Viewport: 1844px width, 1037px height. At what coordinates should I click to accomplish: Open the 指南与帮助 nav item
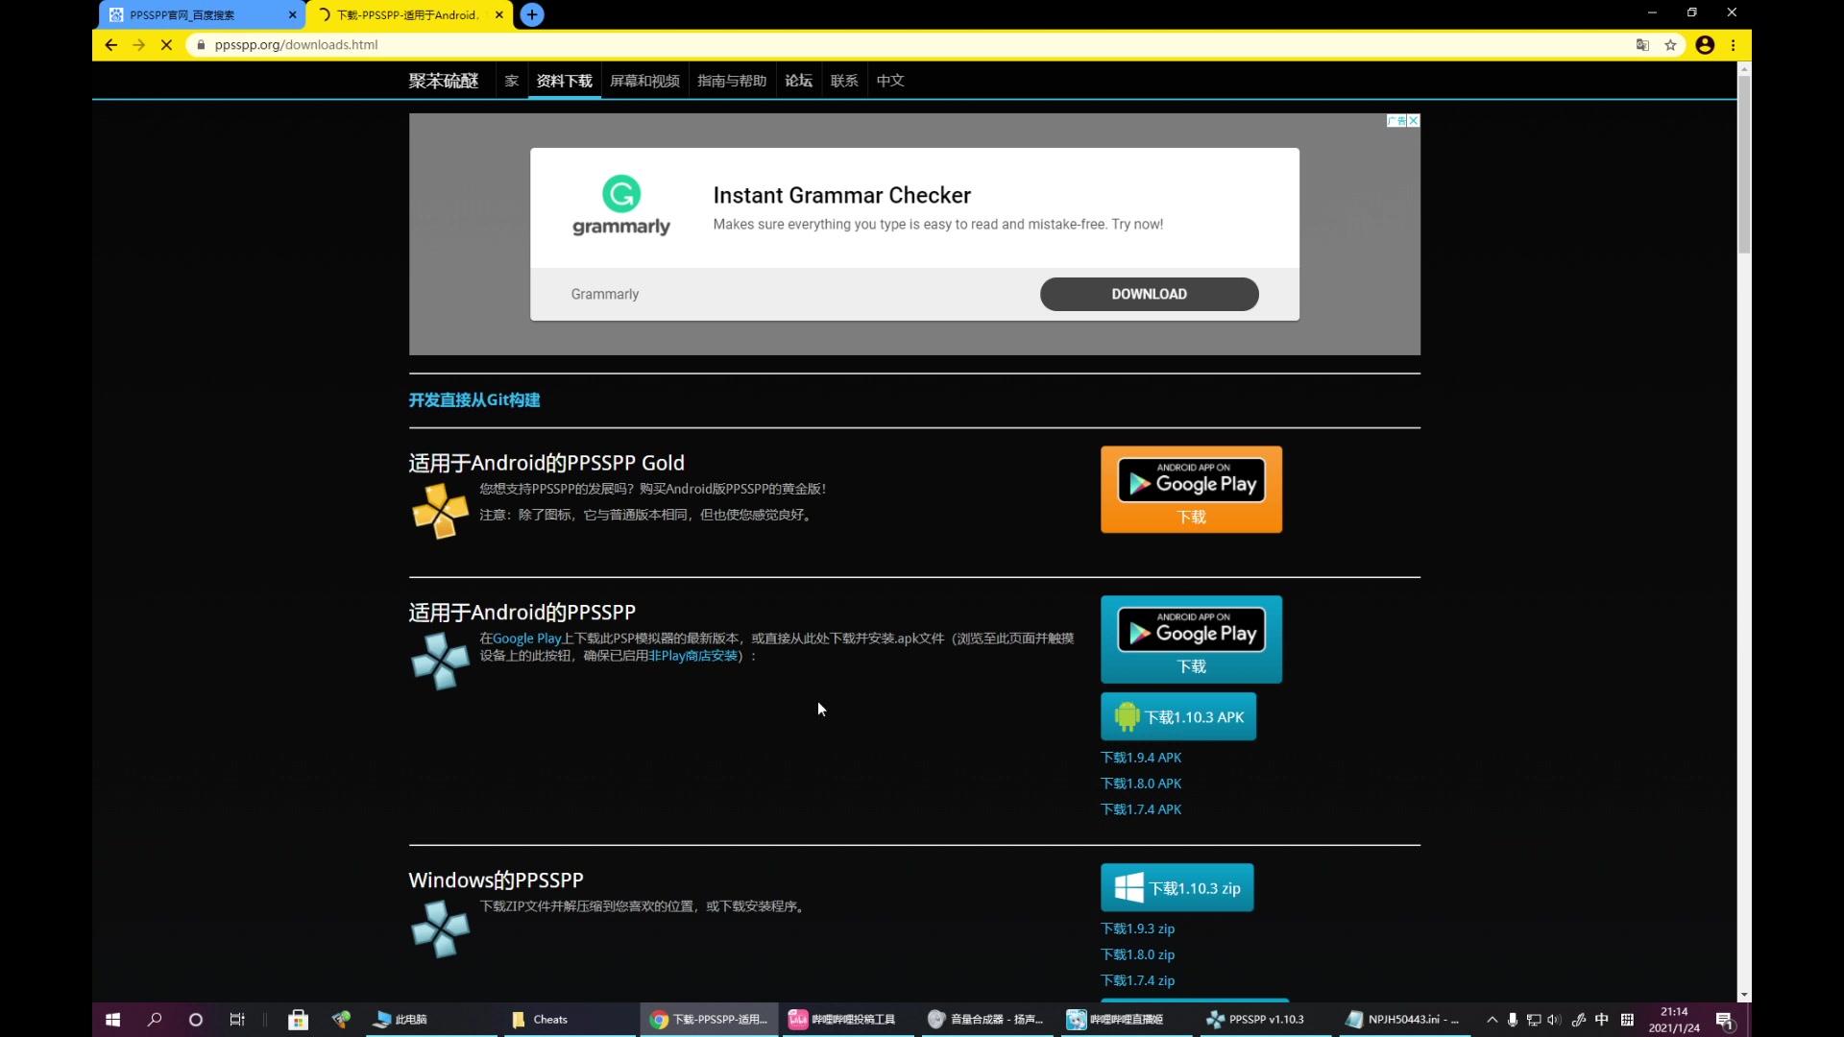tap(732, 81)
